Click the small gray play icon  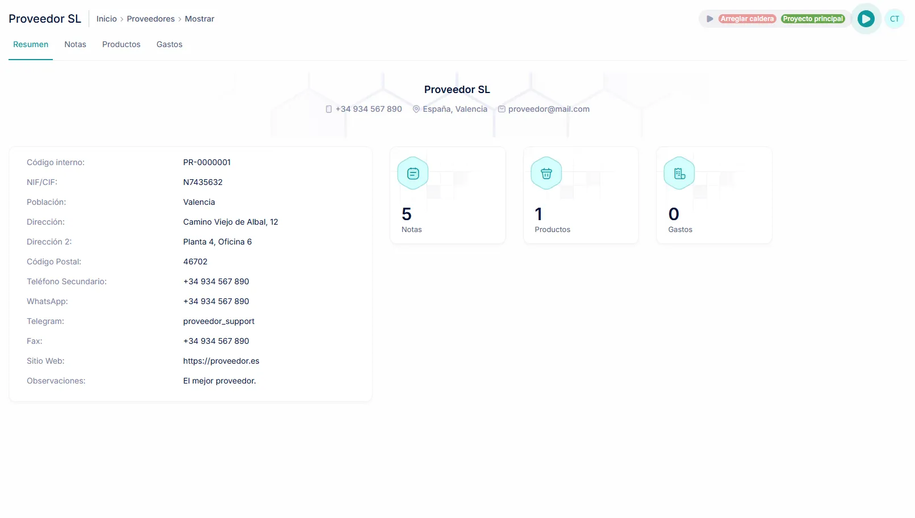pyautogui.click(x=709, y=19)
